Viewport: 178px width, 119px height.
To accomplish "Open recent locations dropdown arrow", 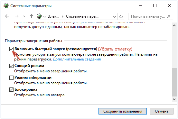I will (24, 16).
